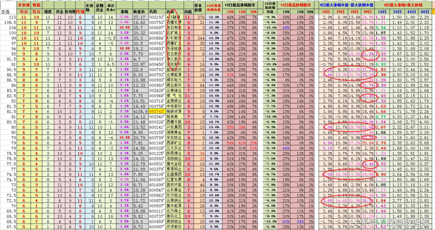435x230 pixels.
Task: Click the 贵研铂业 name cell
Action: pos(174,222)
